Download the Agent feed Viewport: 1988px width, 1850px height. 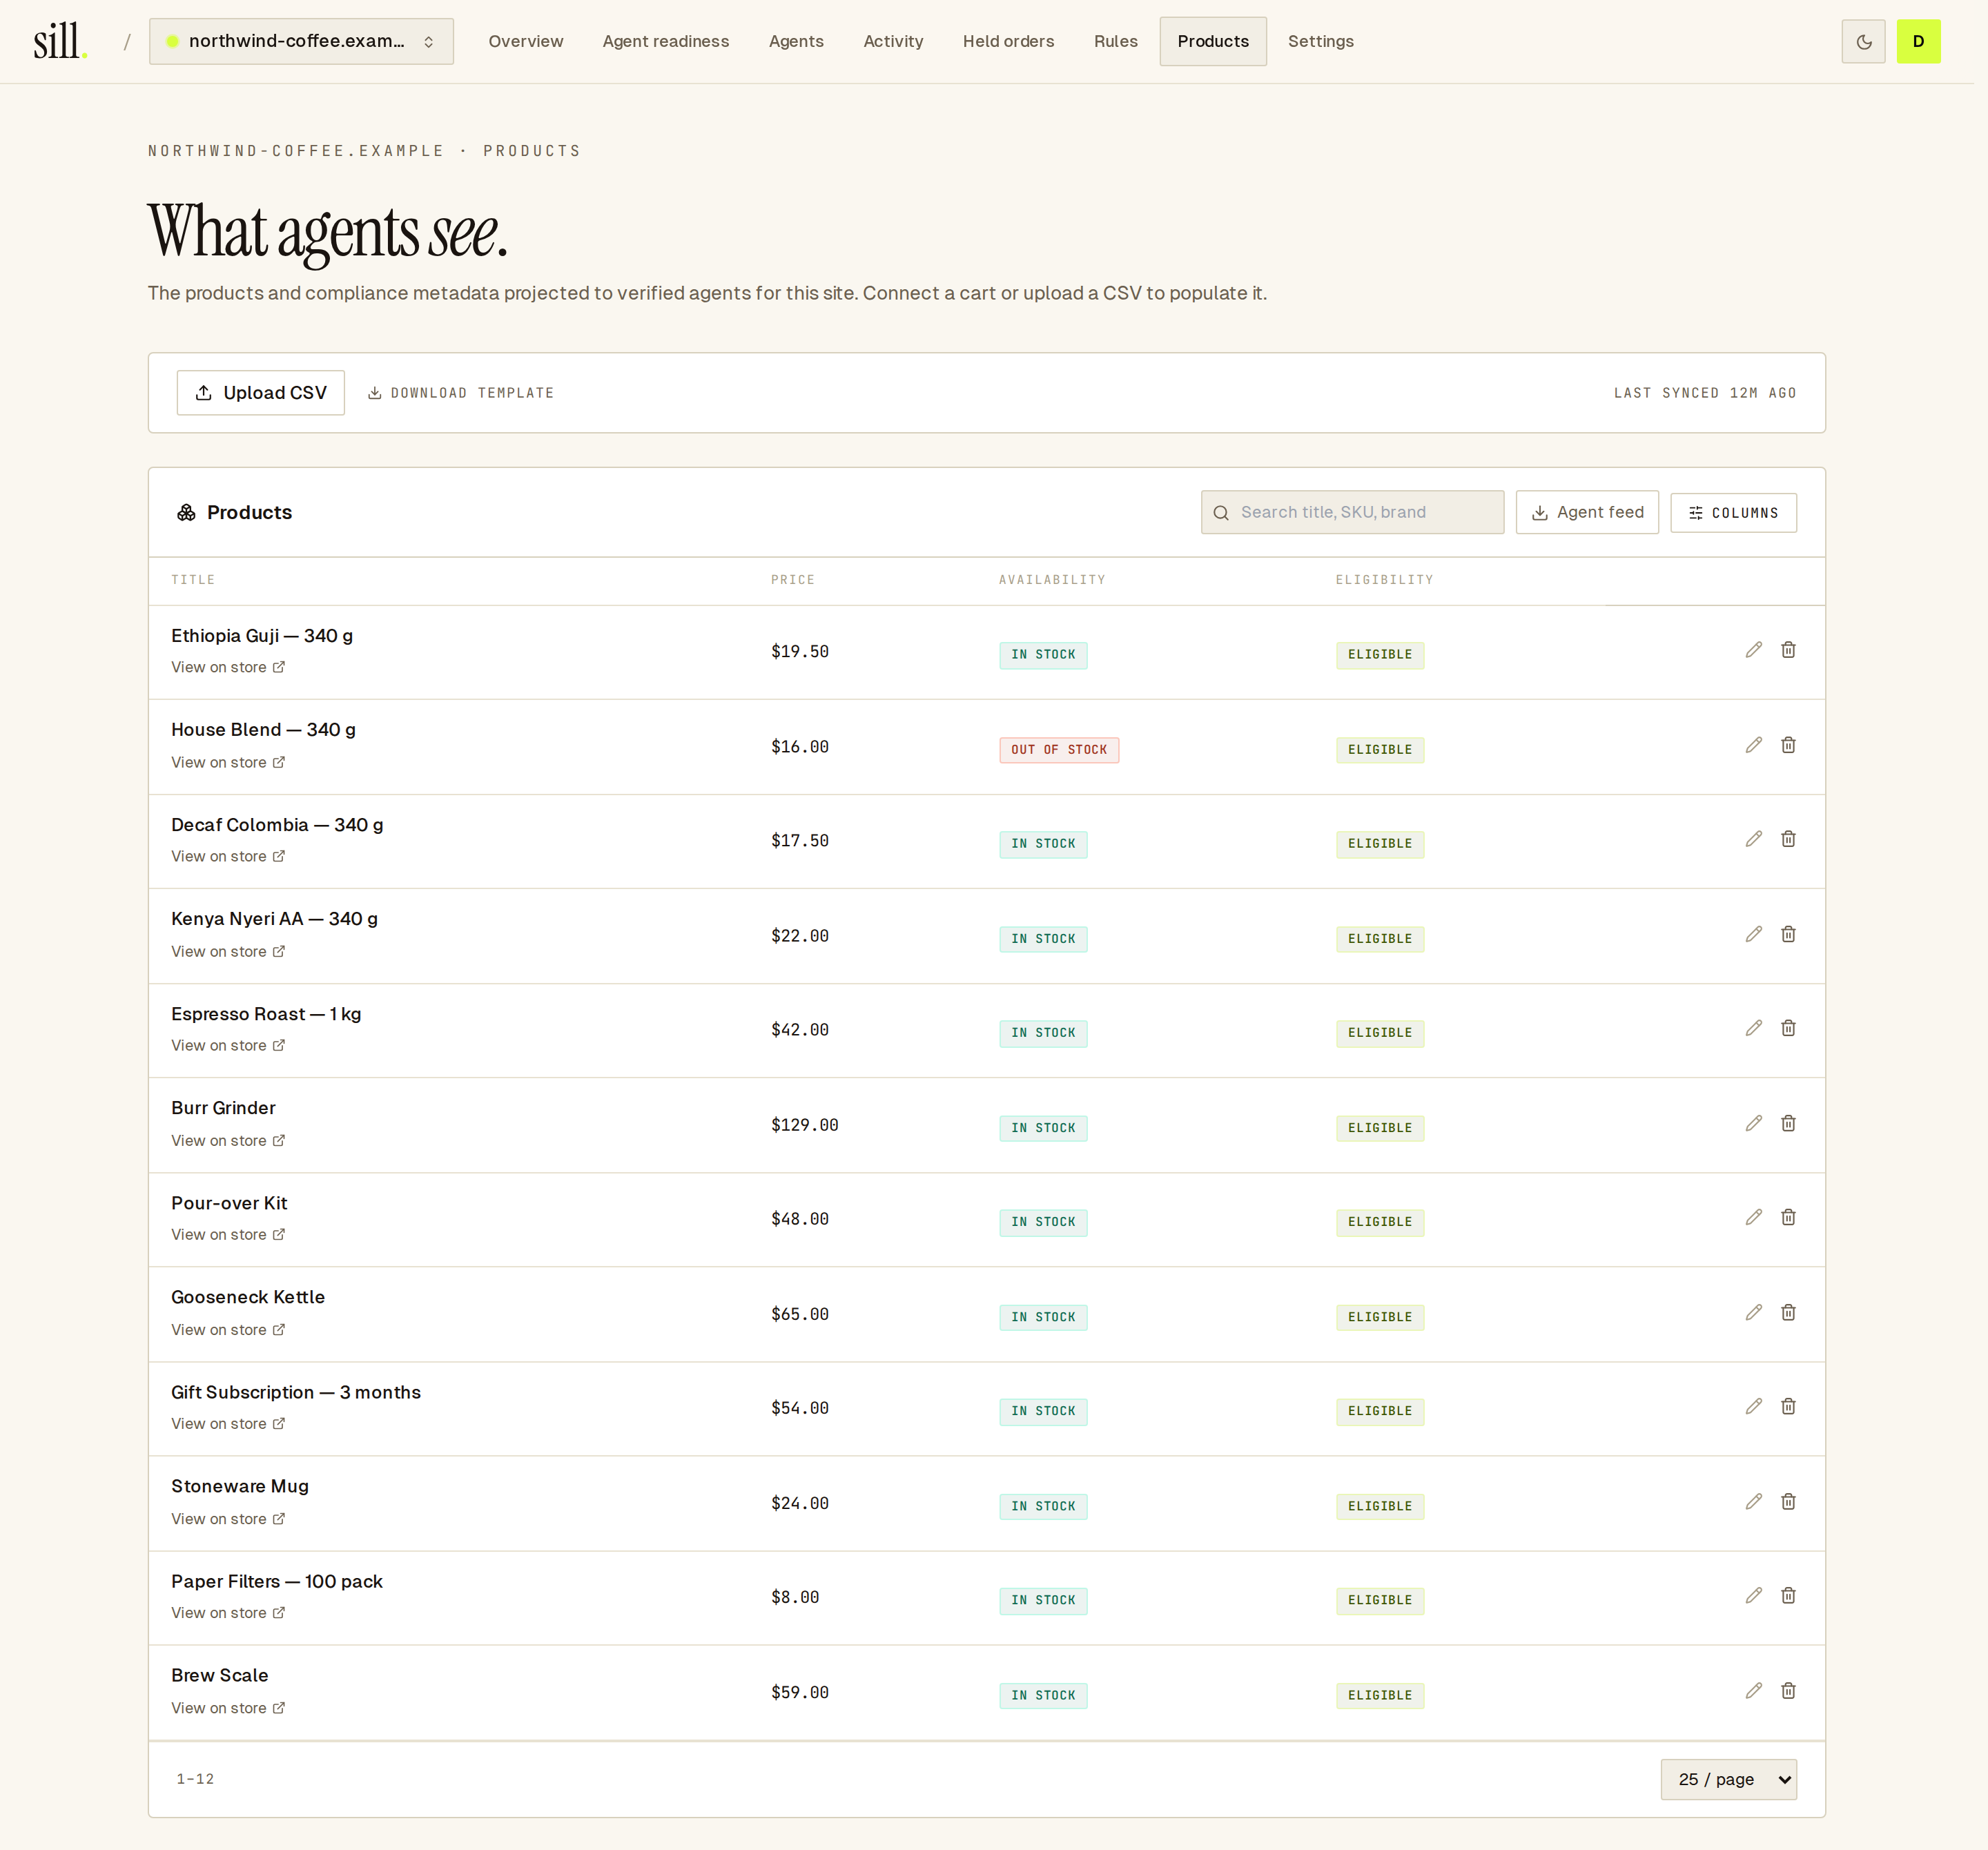[1587, 512]
